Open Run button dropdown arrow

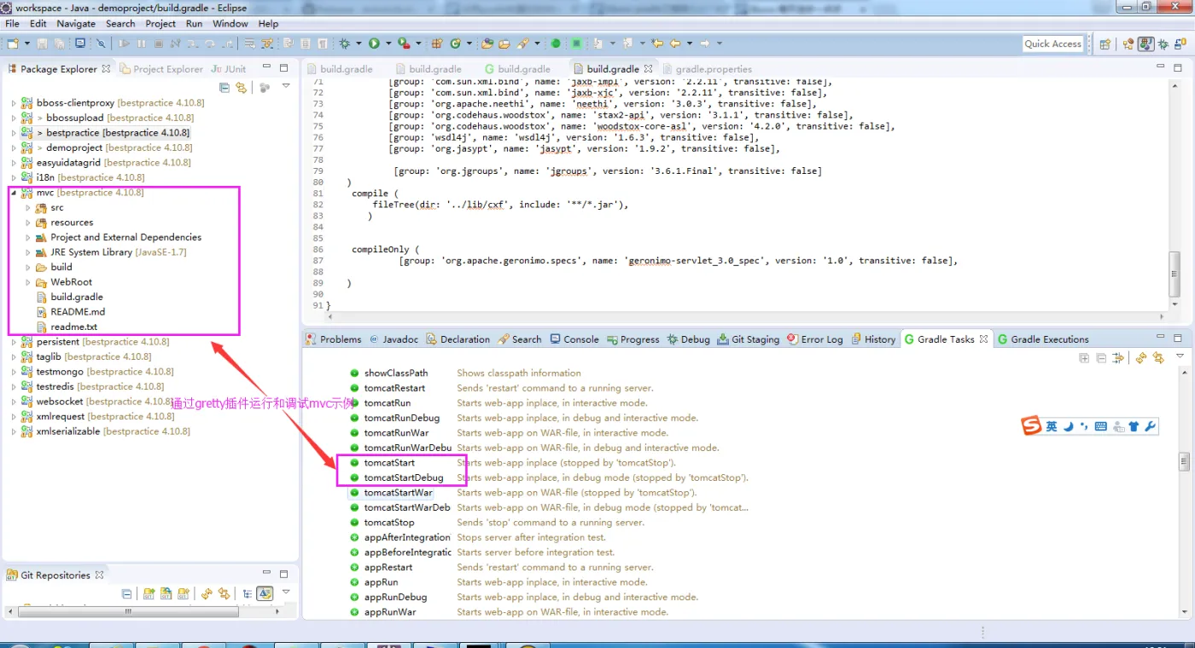click(x=388, y=43)
